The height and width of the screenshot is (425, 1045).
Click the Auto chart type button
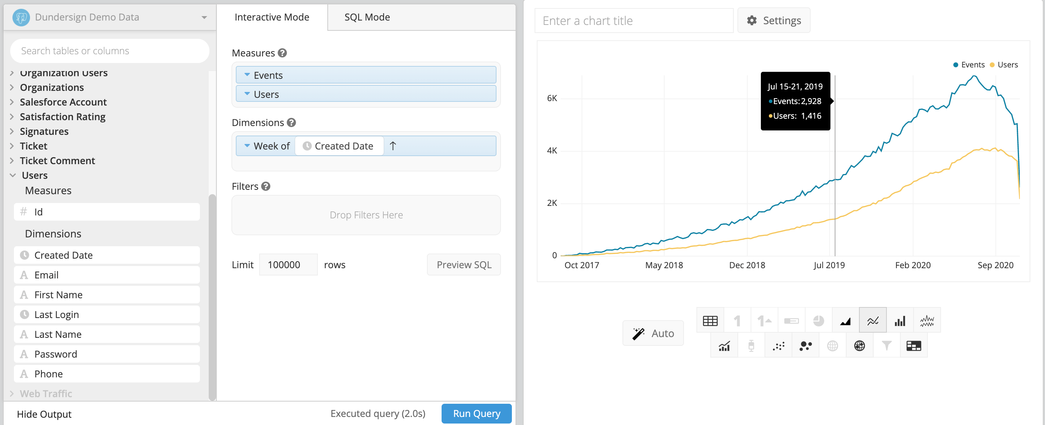(x=653, y=333)
